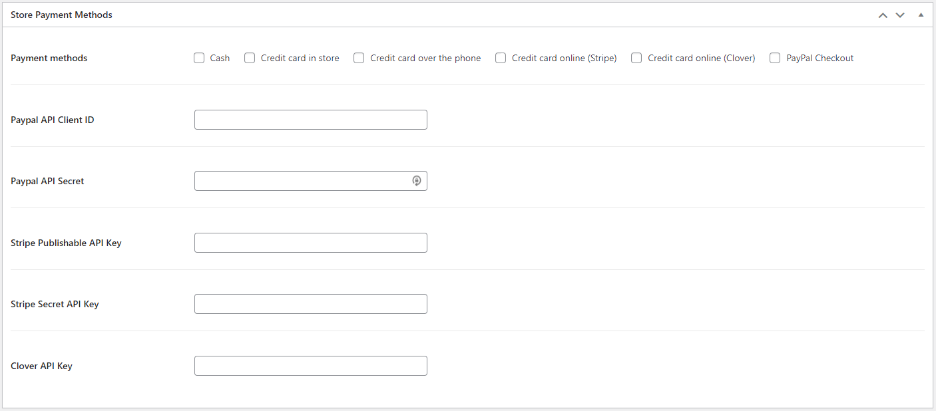Click the Stripe Secret API Key input

tap(310, 304)
